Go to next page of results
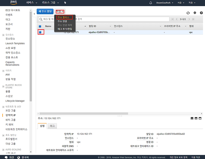The height and width of the screenshot is (159, 205). pos(189,19)
